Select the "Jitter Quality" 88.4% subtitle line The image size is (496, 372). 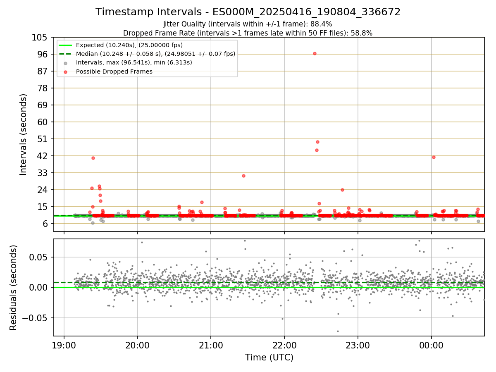click(x=248, y=24)
